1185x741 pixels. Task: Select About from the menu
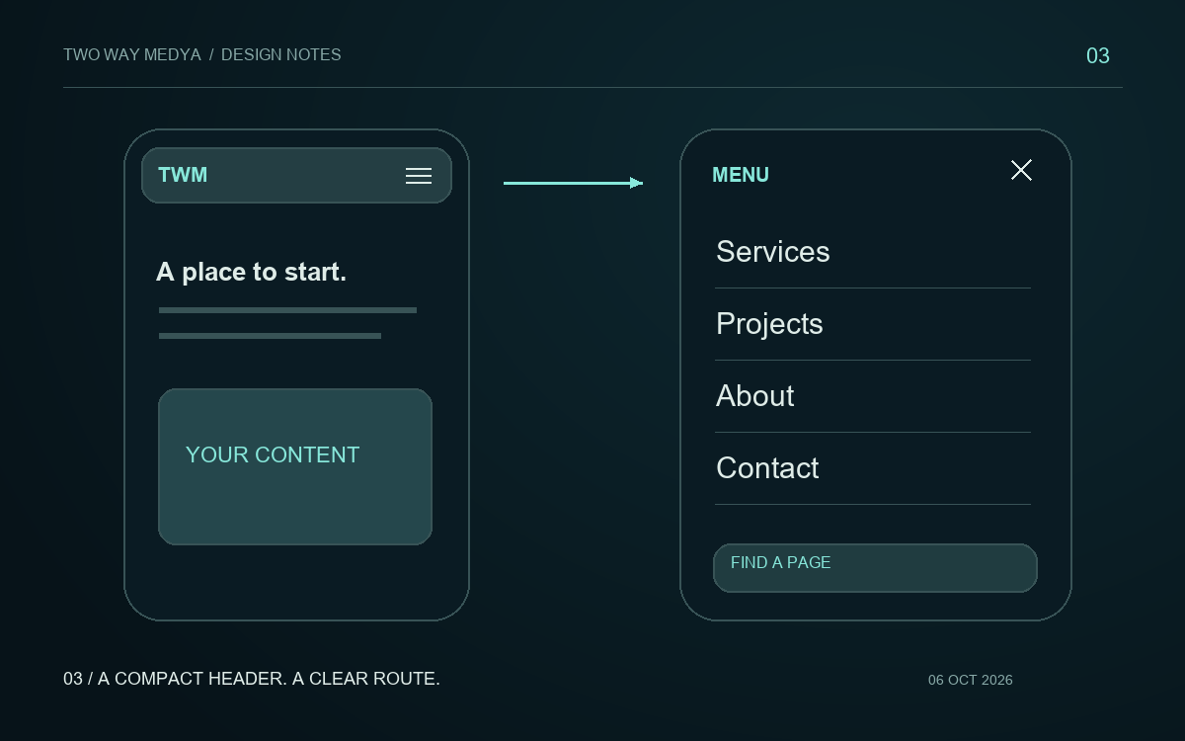click(755, 396)
